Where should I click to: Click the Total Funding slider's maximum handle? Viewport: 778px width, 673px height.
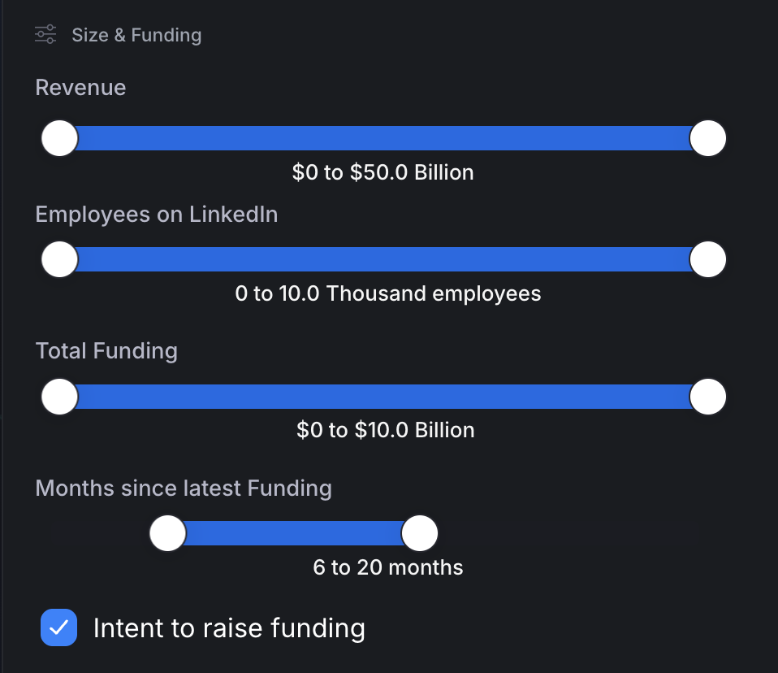click(707, 397)
